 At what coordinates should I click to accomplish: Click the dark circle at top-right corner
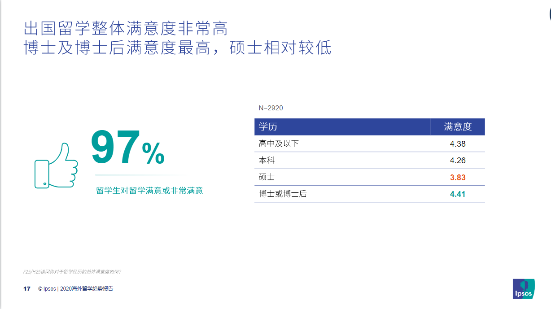(550, 15)
